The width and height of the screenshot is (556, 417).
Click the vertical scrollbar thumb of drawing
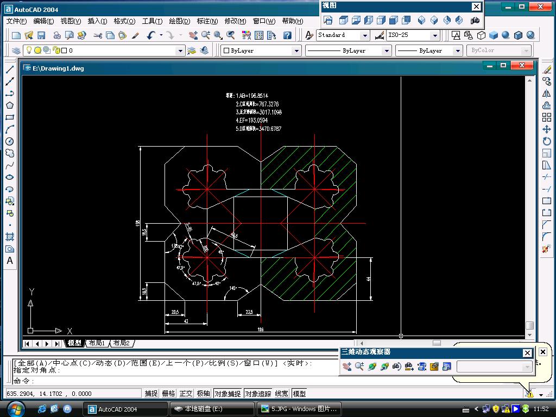pos(529,325)
